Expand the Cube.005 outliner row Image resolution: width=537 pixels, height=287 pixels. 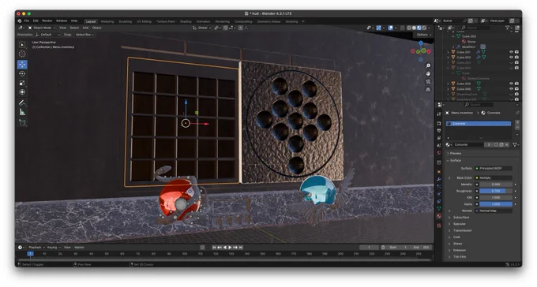pyautogui.click(x=448, y=84)
